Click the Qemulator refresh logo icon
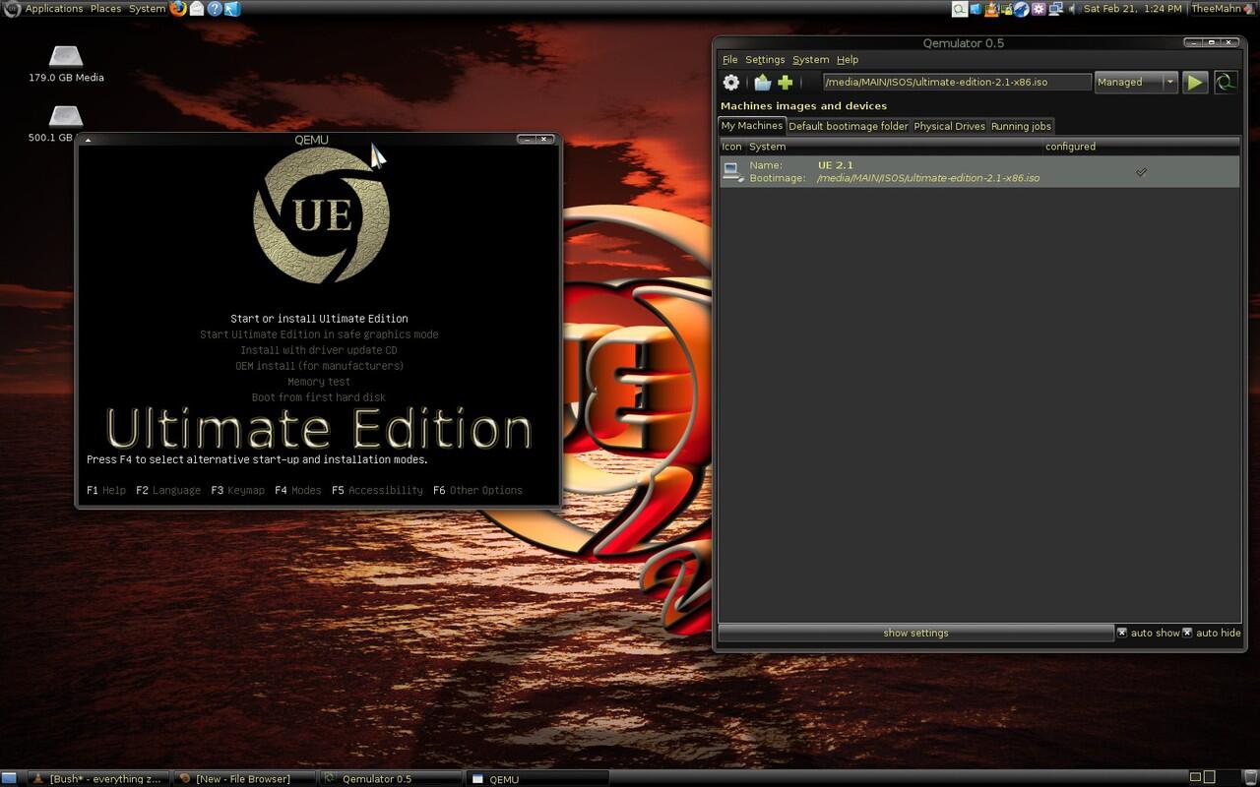Screen dimensions: 1260x787 [x=1227, y=82]
